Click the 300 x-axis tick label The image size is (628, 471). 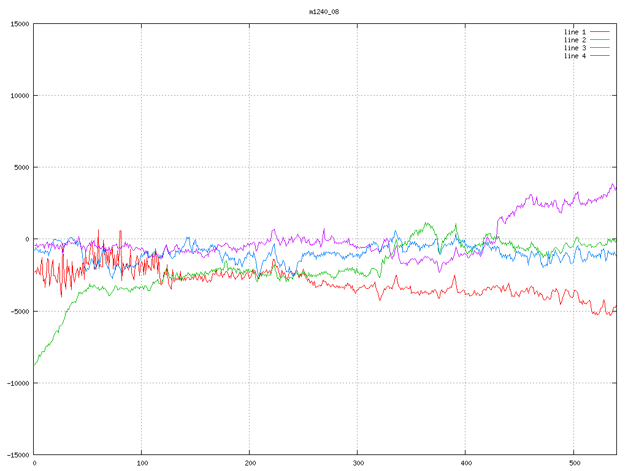pyautogui.click(x=358, y=463)
